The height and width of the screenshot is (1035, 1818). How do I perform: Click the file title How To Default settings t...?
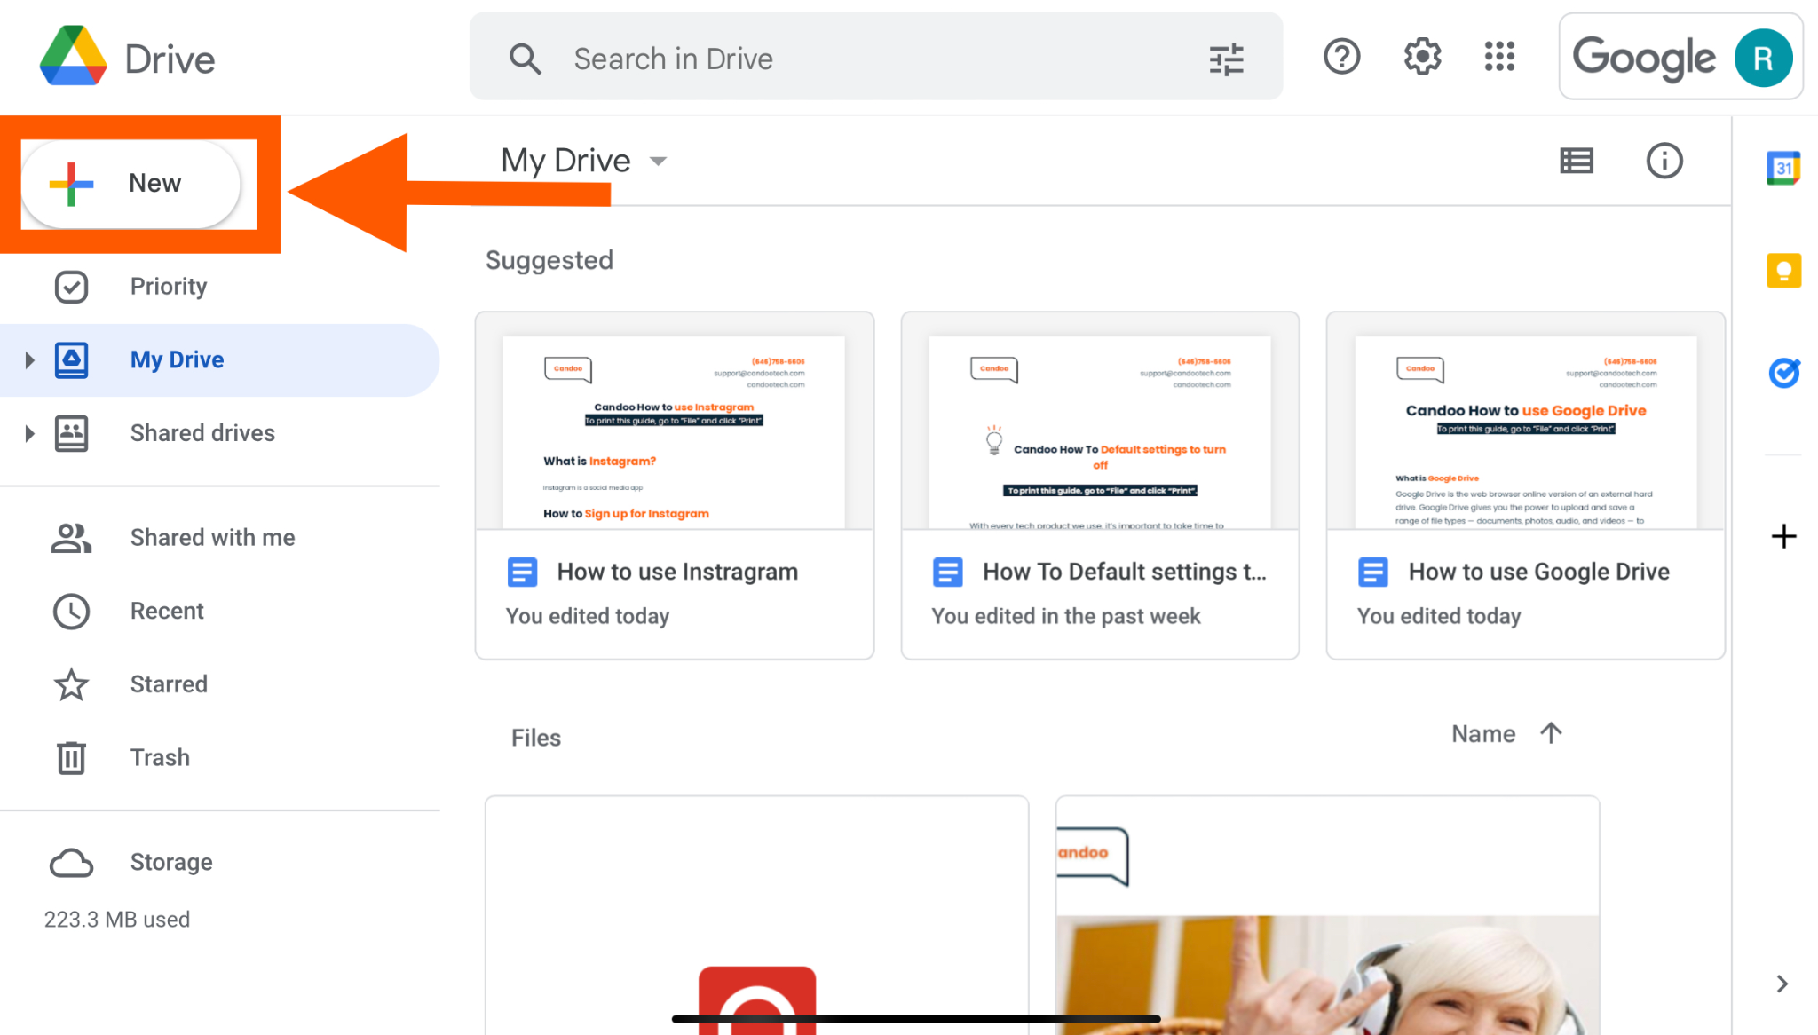(1125, 572)
